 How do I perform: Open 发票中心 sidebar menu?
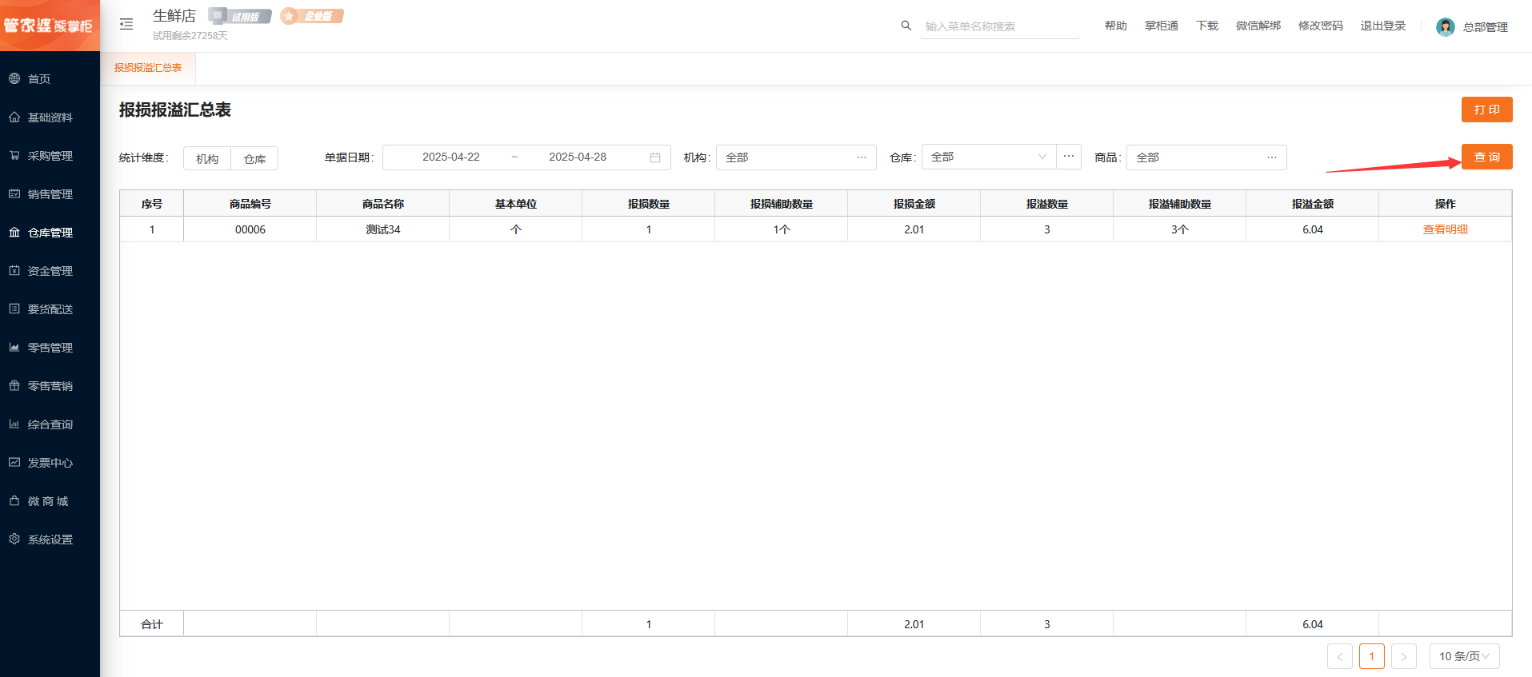pos(50,463)
